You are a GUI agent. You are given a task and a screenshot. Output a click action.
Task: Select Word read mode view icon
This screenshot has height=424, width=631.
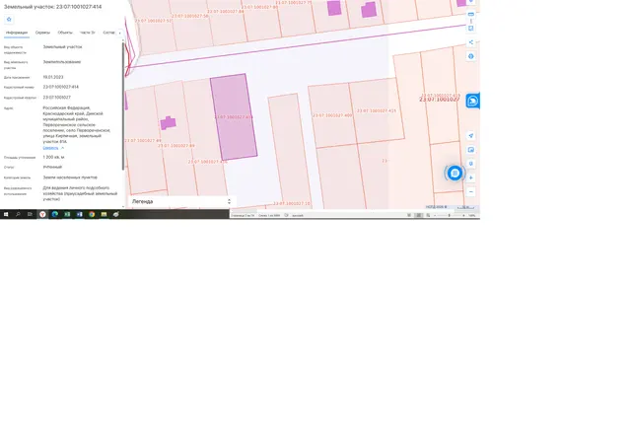[409, 216]
